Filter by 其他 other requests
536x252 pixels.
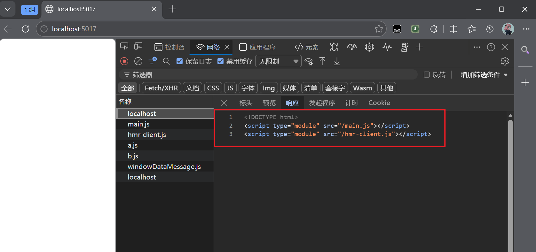click(x=387, y=88)
